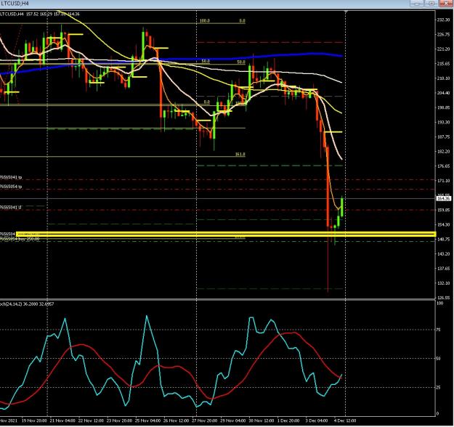Click the 3 Dec 04:00 time label
The image size is (454, 427).
(x=317, y=420)
